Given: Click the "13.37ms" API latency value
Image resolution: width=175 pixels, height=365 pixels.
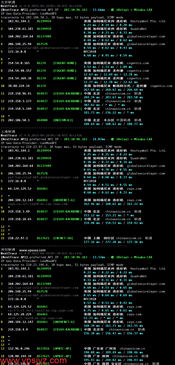Looking at the screenshot, I should pyautogui.click(x=99, y=257).
